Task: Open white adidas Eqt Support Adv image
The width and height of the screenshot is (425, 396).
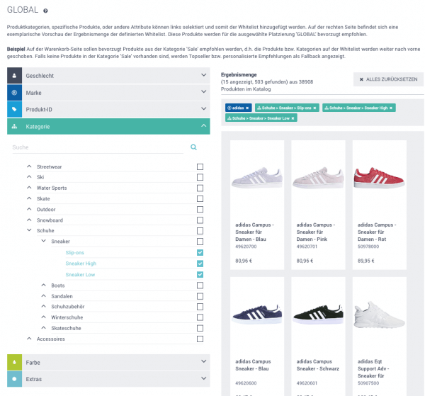Action: coord(379,315)
